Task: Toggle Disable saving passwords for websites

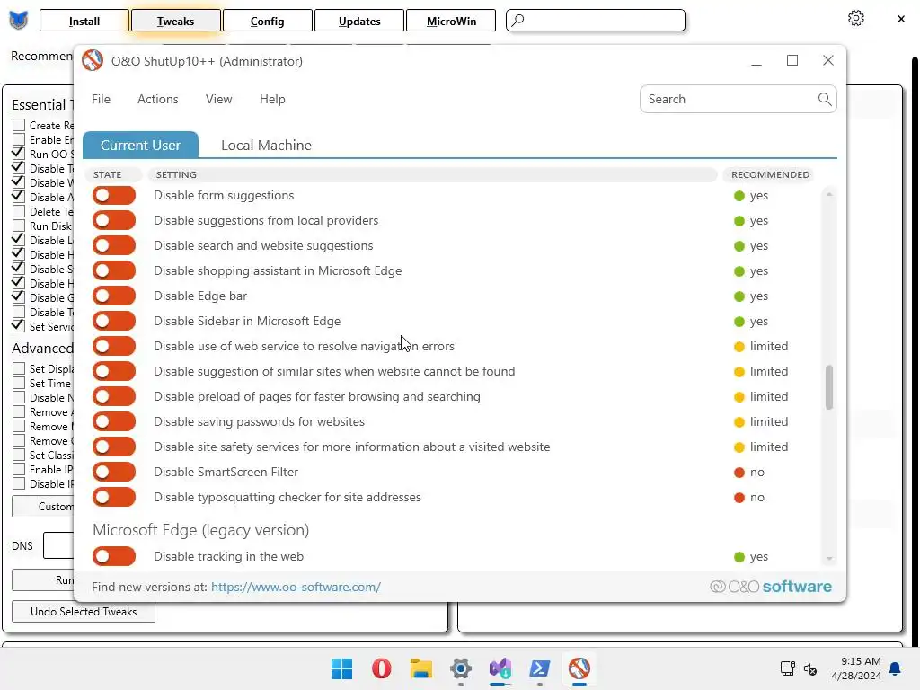Action: 114,421
